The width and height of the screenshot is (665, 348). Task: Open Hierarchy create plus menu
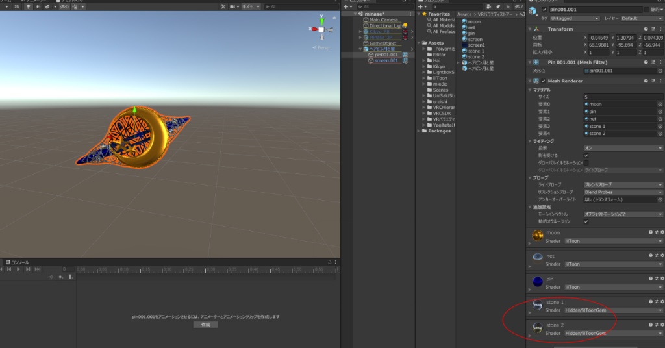pos(347,6)
